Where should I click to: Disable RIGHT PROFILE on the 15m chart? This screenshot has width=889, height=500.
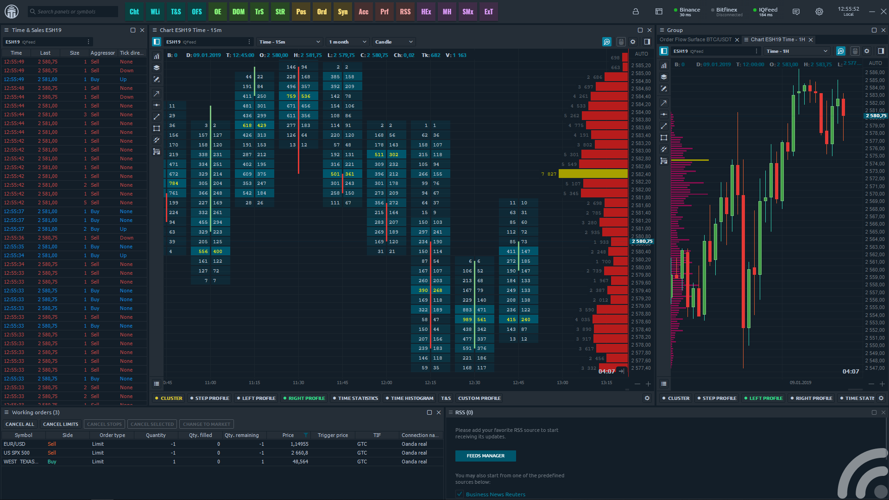tap(304, 398)
